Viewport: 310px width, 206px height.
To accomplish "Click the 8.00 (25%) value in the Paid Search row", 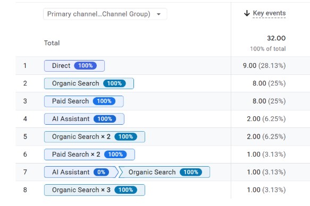I will tap(269, 101).
